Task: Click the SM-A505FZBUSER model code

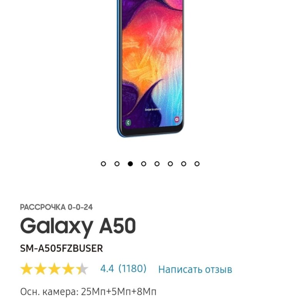Action: [x=62, y=248]
